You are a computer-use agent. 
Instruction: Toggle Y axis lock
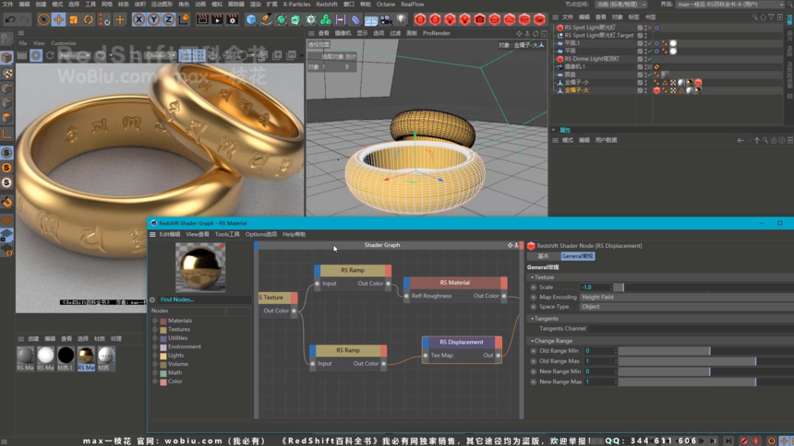pos(153,19)
